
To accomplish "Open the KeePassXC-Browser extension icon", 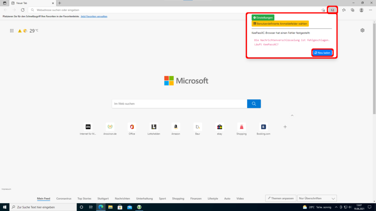I will click(332, 10).
